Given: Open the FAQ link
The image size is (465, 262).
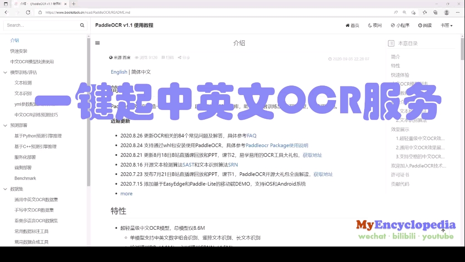Looking at the screenshot, I should coord(252,136).
